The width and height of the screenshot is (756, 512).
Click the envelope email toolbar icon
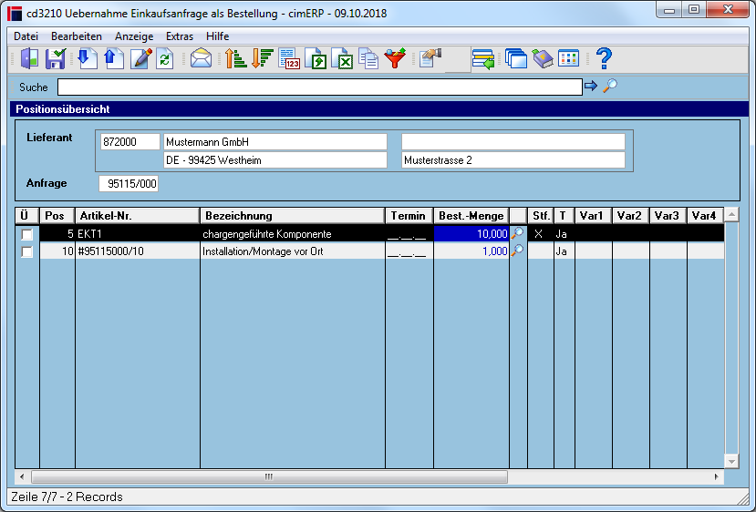point(201,59)
